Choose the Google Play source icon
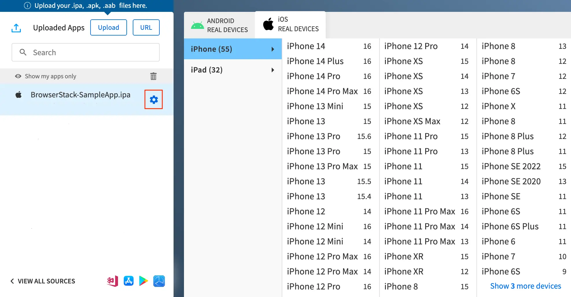Screen dimensions: 571x297 (x=143, y=281)
